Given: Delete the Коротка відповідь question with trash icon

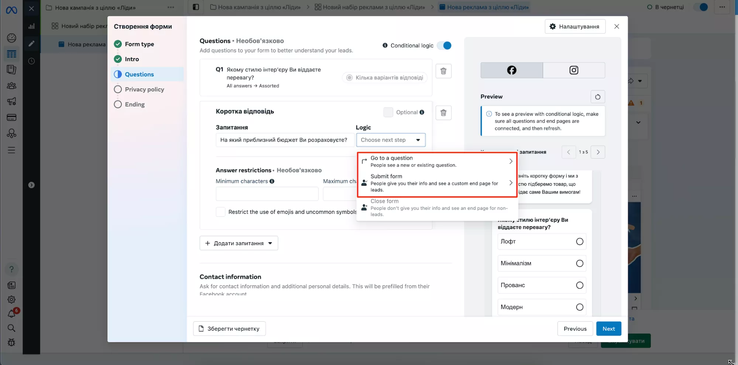Looking at the screenshot, I should pos(443,113).
